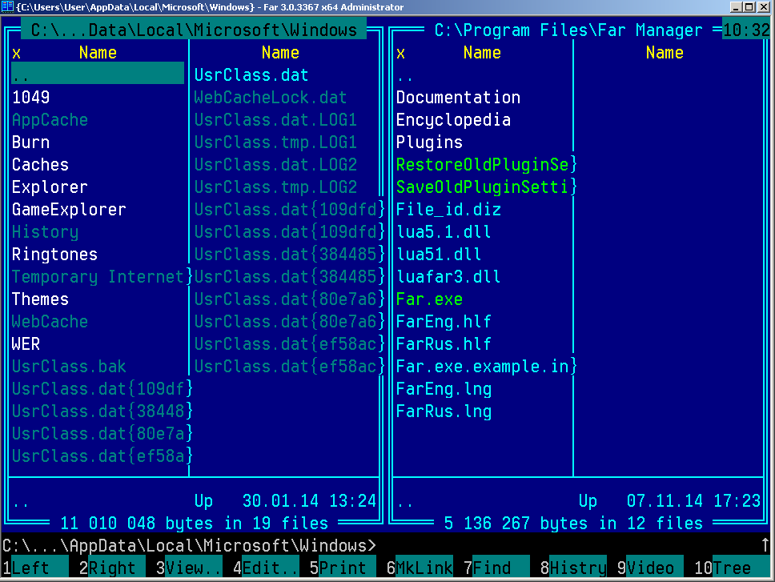
Task: Select the Encyclopedia folder
Action: [x=453, y=120]
